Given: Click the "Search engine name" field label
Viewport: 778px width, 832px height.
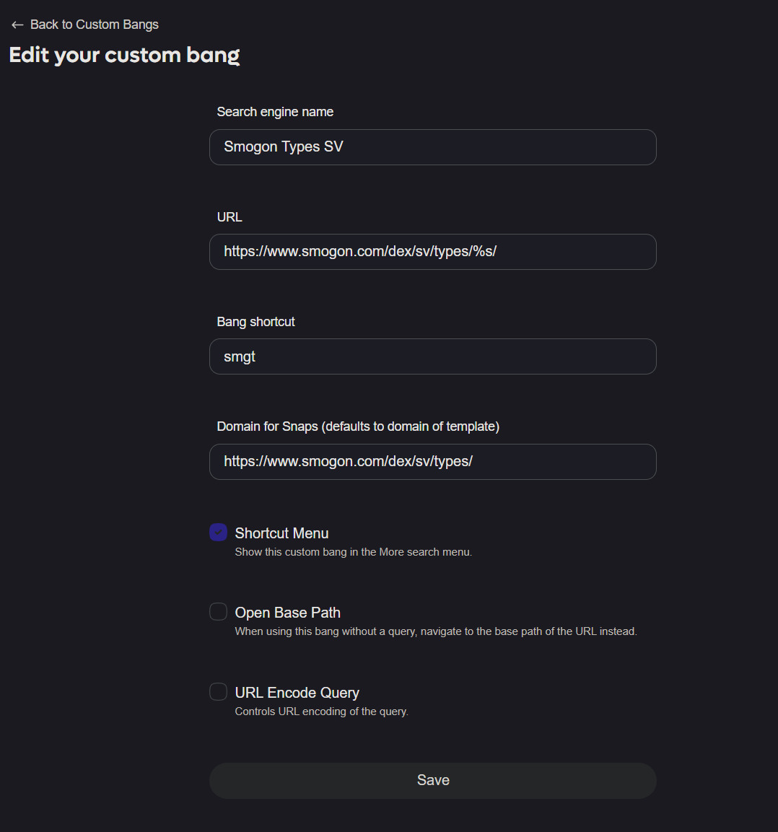Looking at the screenshot, I should 275,112.
